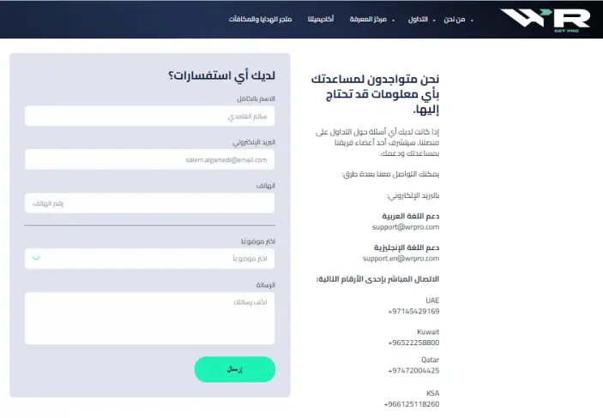This screenshot has height=418, width=603.
Task: Open متجر الهدايا والمكافآت page
Action: pyautogui.click(x=261, y=19)
